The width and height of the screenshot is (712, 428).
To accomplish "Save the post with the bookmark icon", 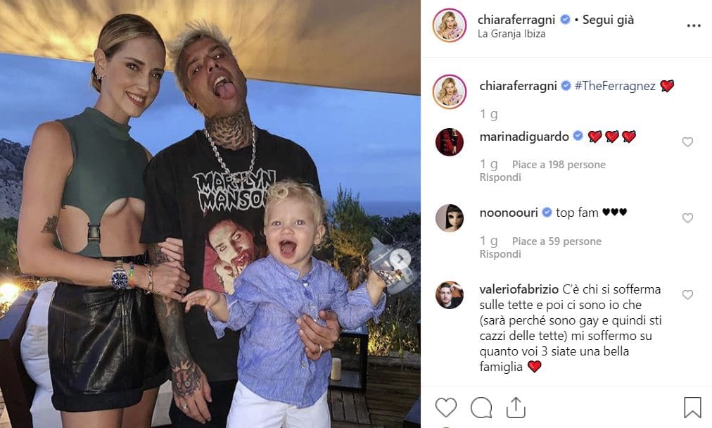I will [692, 408].
